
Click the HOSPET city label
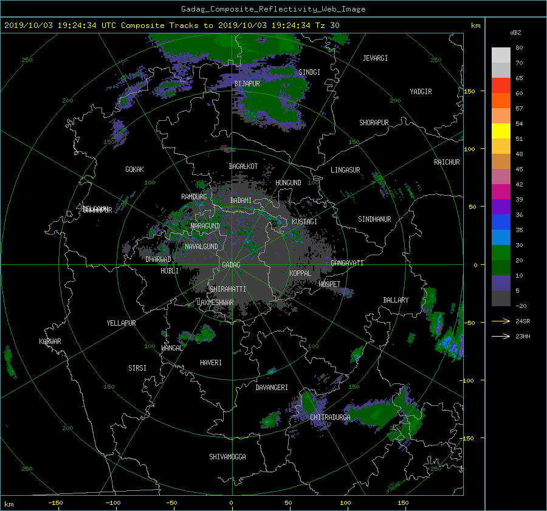tap(329, 284)
